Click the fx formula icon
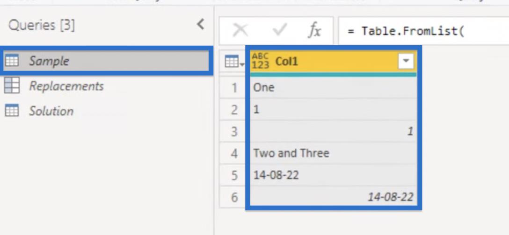Screen dimensions: 509x235 pyautogui.click(x=314, y=31)
